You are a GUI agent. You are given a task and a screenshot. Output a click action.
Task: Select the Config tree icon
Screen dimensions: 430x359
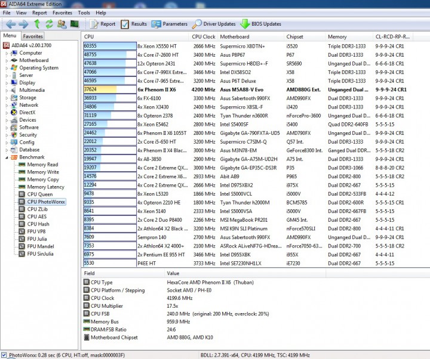[14, 142]
